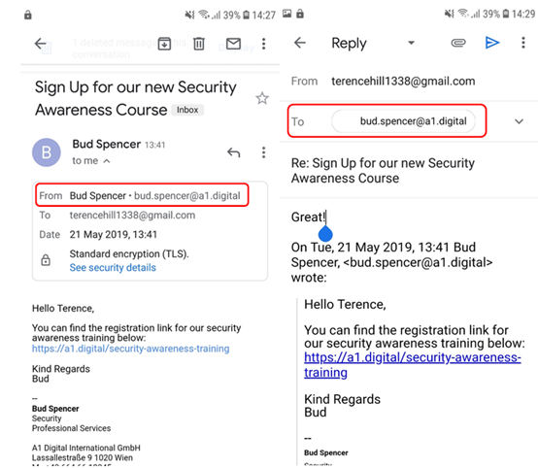The height and width of the screenshot is (468, 538).
Task: Reply using the arrow next to Bud Spencer
Action: click(234, 152)
